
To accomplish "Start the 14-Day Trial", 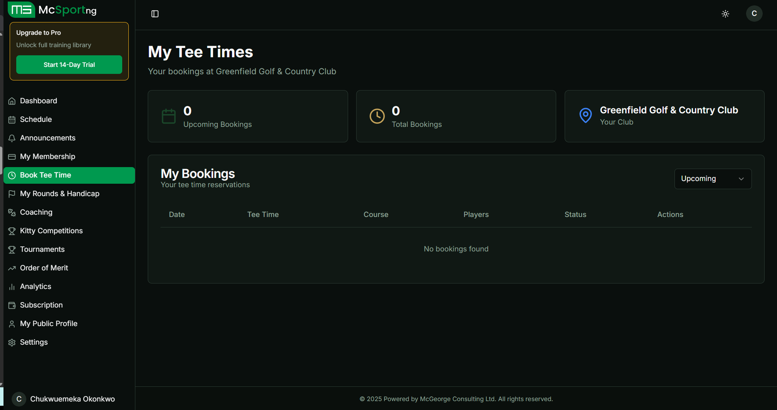I will [69, 65].
